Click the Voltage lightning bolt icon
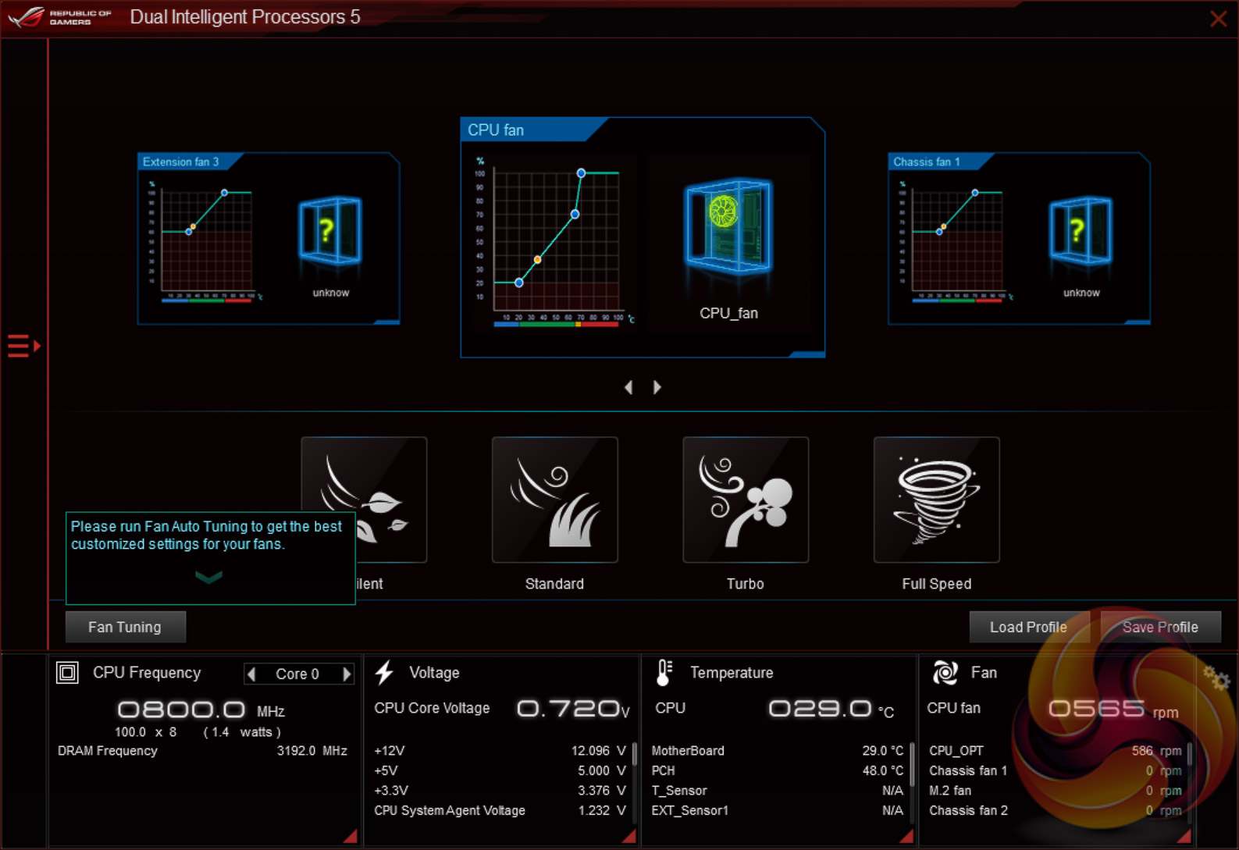Image resolution: width=1239 pixels, height=850 pixels. 384,672
